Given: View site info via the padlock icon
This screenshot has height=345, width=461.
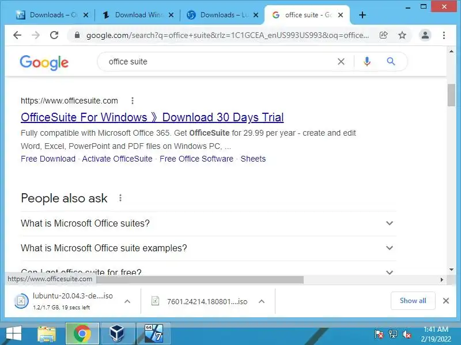Looking at the screenshot, I should (77, 35).
